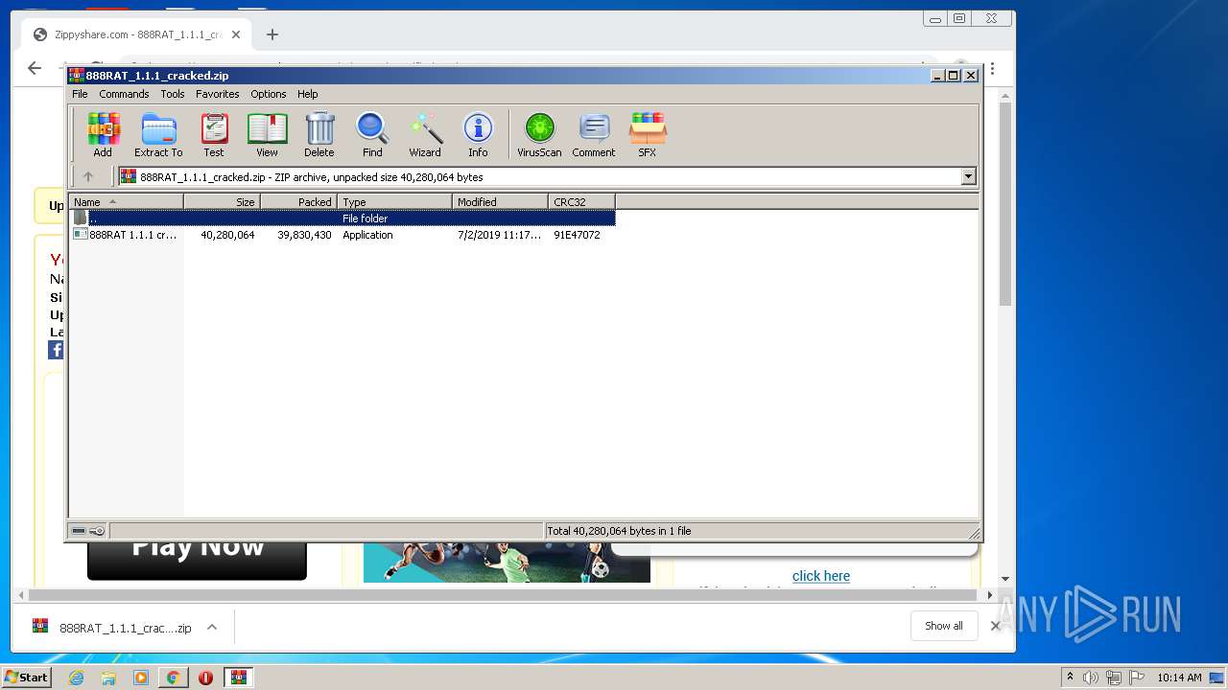
Task: Go back in Chrome browser
Action: coord(35,68)
